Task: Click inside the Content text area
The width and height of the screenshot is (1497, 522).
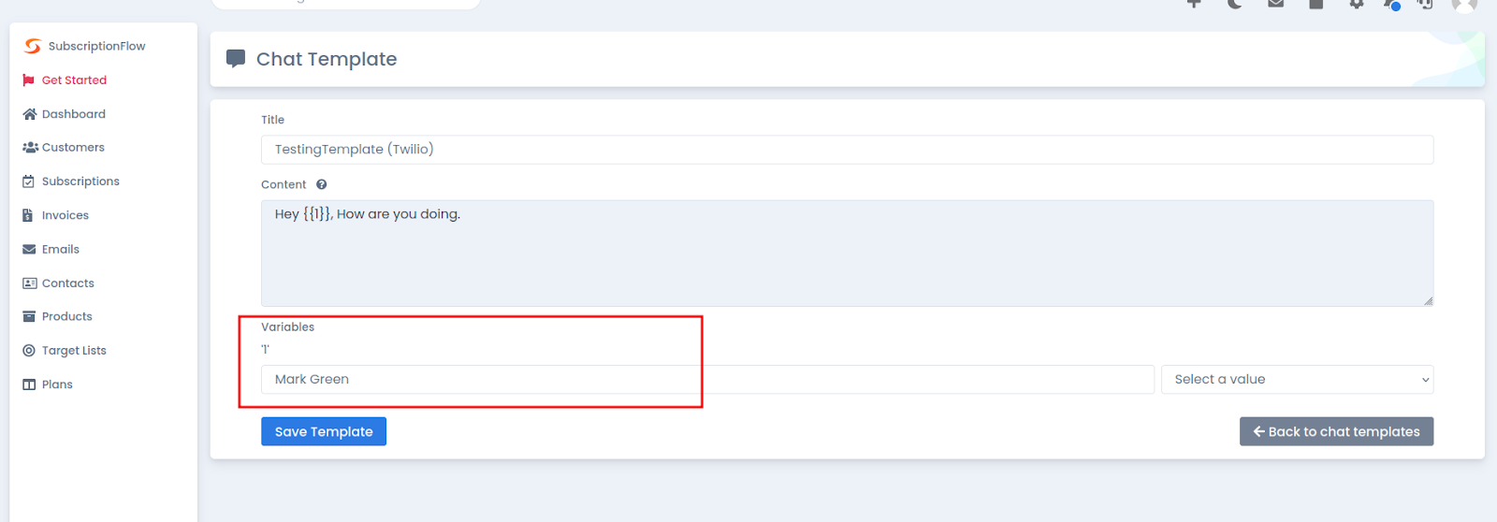Action: (x=847, y=253)
